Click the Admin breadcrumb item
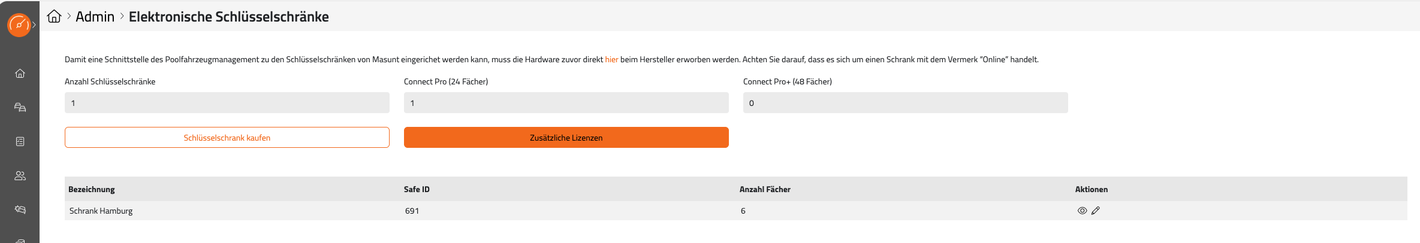The height and width of the screenshot is (243, 1420). pos(95,17)
